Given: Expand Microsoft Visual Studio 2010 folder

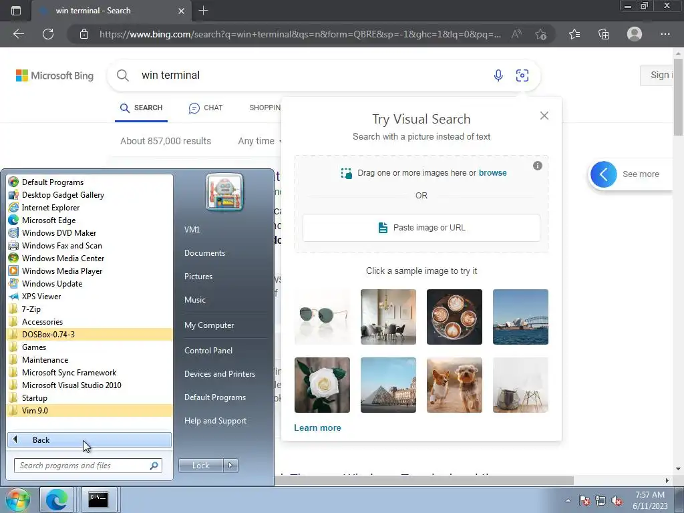Looking at the screenshot, I should click(x=90, y=385).
